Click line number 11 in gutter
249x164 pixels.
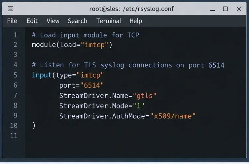[x=14, y=136]
